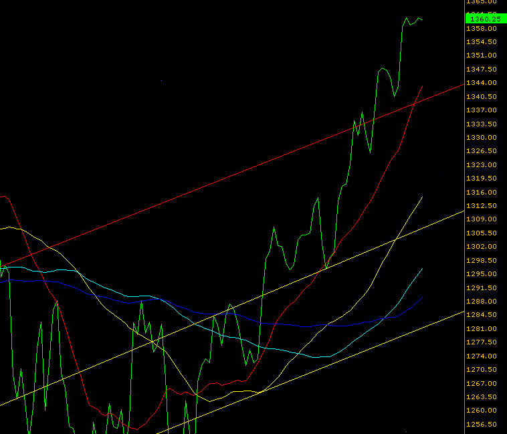The height and width of the screenshot is (434, 507).
Task: Click the 1267.00 price axis label
Action: [x=482, y=384]
